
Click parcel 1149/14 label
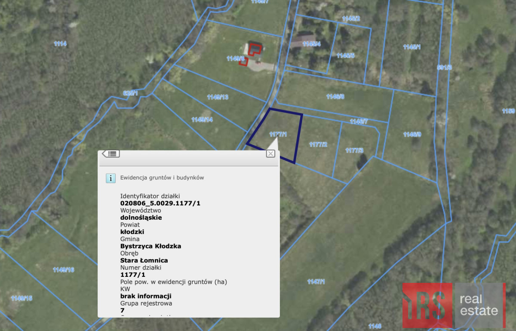pyautogui.click(x=202, y=120)
